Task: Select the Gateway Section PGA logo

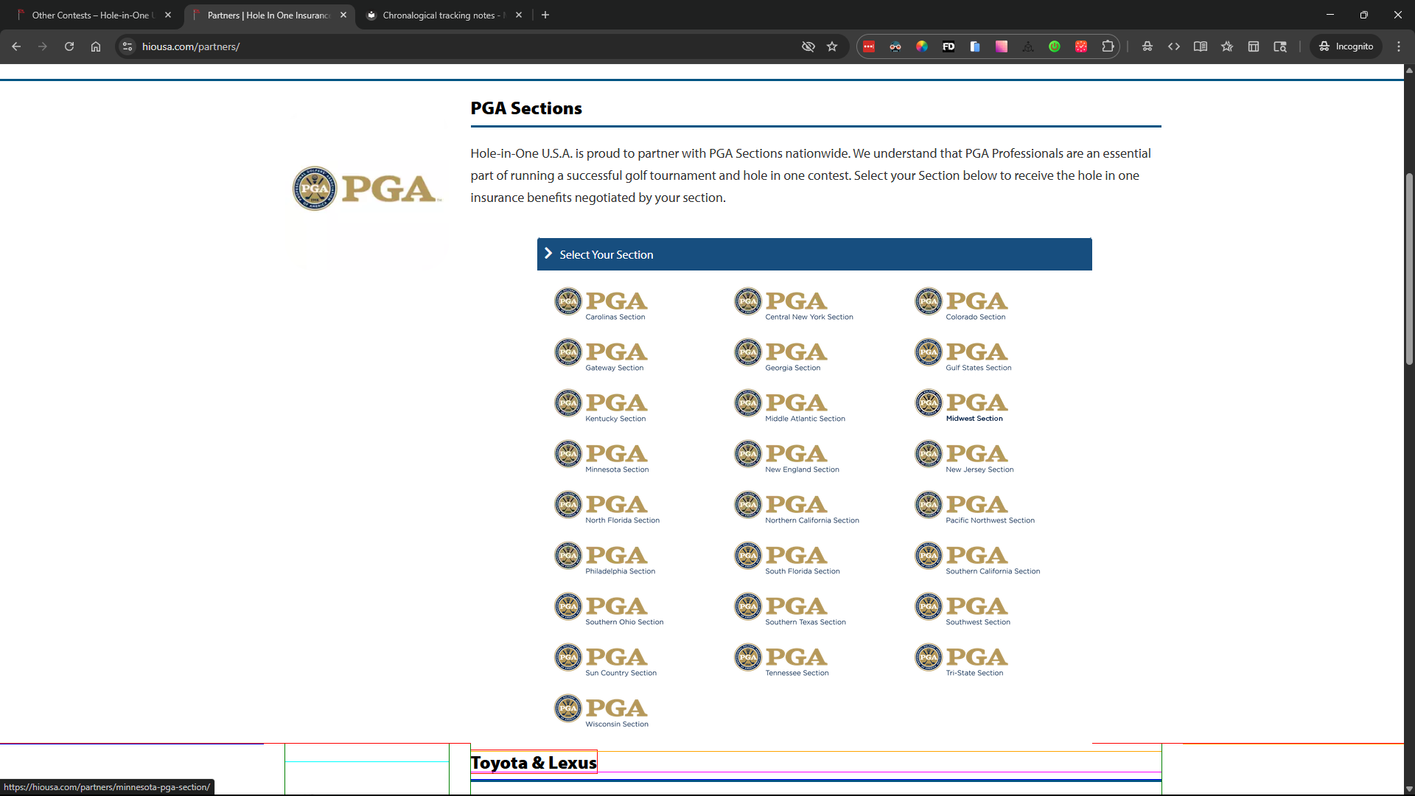Action: click(x=601, y=355)
